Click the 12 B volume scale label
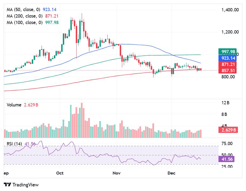The height and width of the screenshot is (191, 246). tap(225, 103)
